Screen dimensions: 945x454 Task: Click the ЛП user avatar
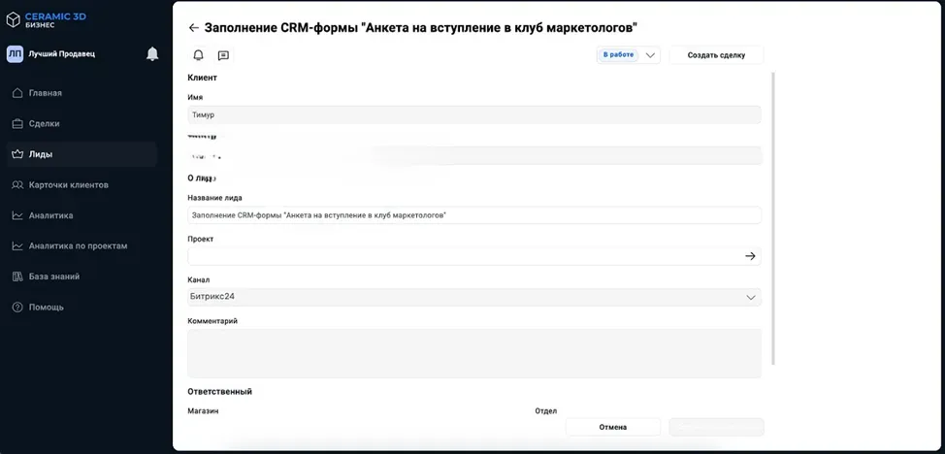(x=15, y=54)
